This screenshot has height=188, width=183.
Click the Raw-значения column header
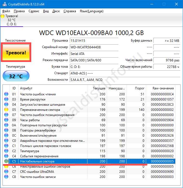(x=160, y=88)
